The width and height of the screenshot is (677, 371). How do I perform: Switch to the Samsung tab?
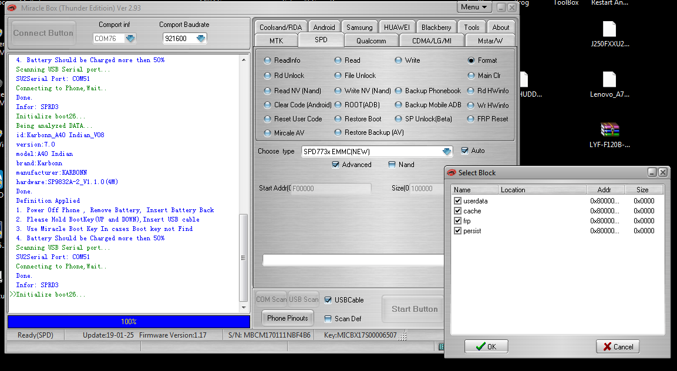point(359,27)
